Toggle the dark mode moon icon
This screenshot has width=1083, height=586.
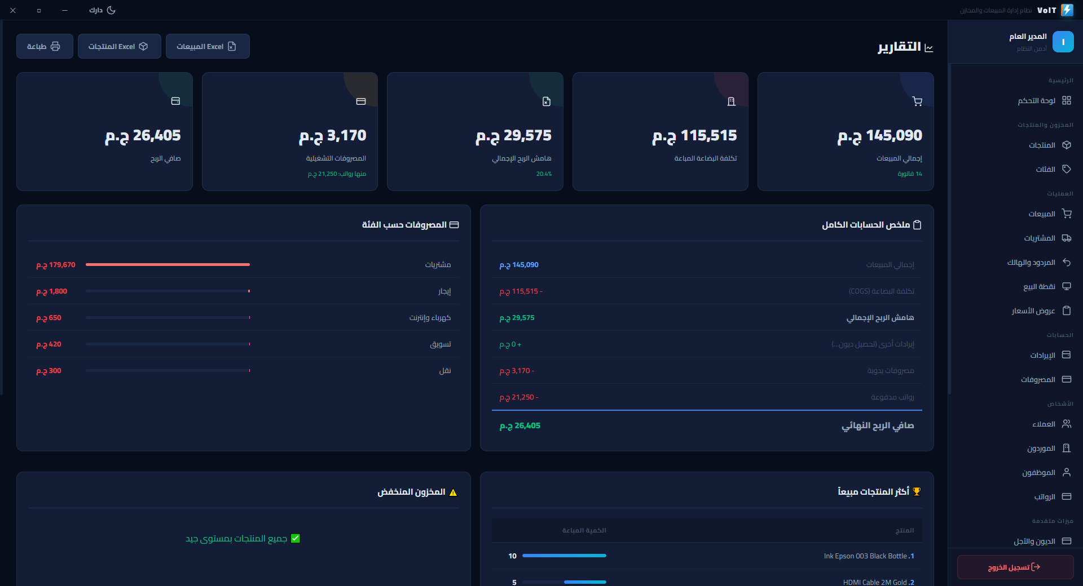pos(111,10)
